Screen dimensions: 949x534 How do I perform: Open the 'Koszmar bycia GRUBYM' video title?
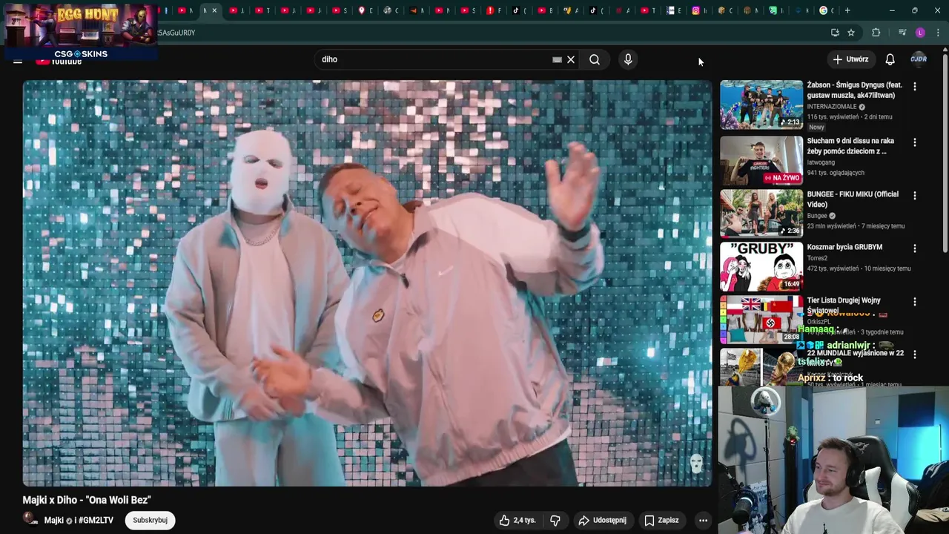(x=844, y=248)
